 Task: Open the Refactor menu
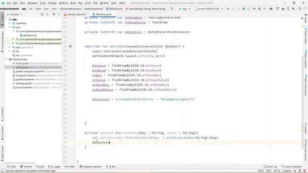(64, 3)
